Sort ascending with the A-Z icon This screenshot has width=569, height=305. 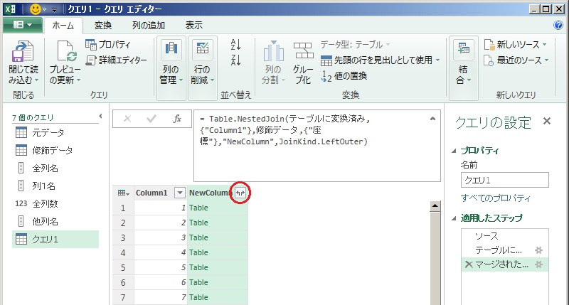(x=235, y=44)
